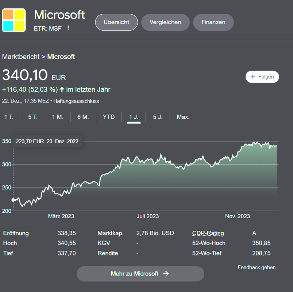Click the plus icon on Folgen button
This screenshot has height=292, width=293.
253,77
